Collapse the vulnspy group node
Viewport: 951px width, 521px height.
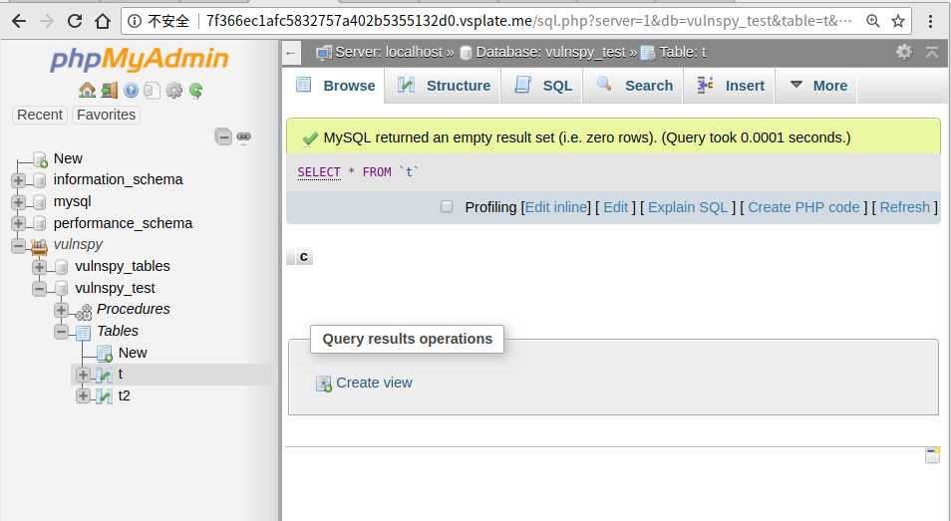point(18,245)
